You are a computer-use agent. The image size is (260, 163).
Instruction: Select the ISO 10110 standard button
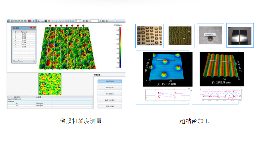[x=110, y=94]
